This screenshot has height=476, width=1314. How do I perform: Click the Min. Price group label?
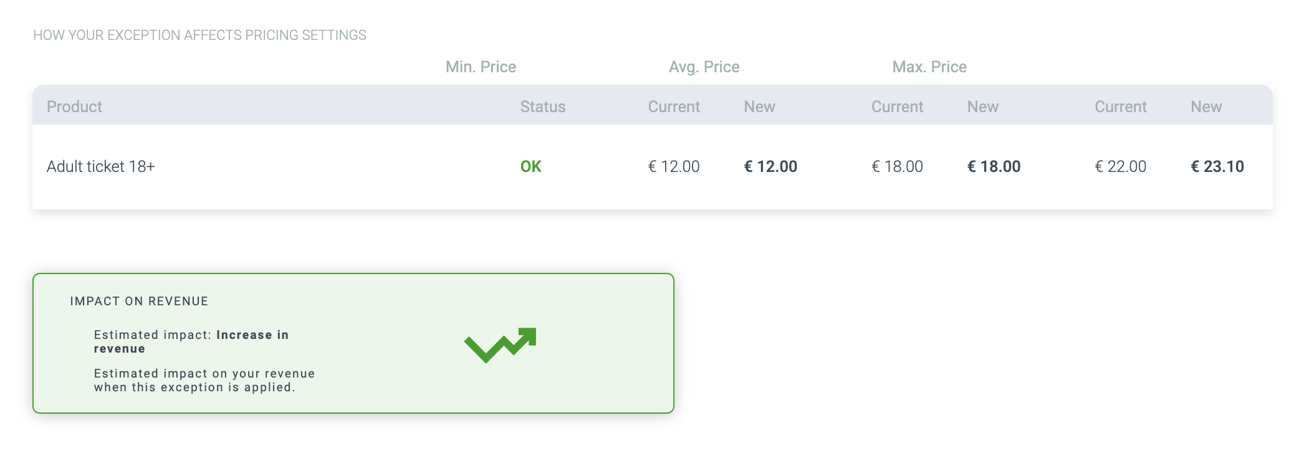(x=481, y=67)
